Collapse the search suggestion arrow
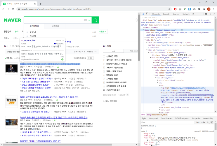Screen dimensions: 217x146 click(89, 20)
